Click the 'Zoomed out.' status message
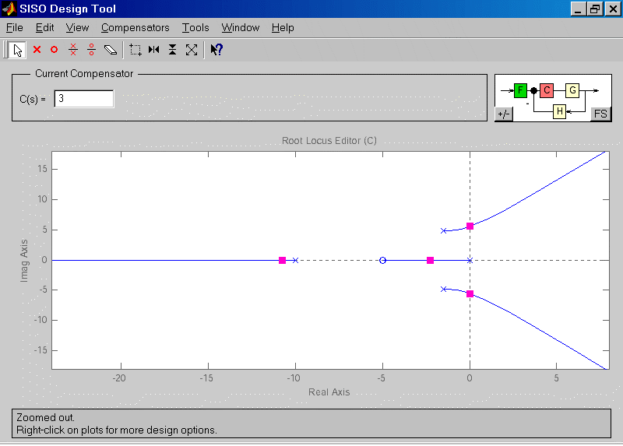The width and height of the screenshot is (623, 446). (x=45, y=417)
